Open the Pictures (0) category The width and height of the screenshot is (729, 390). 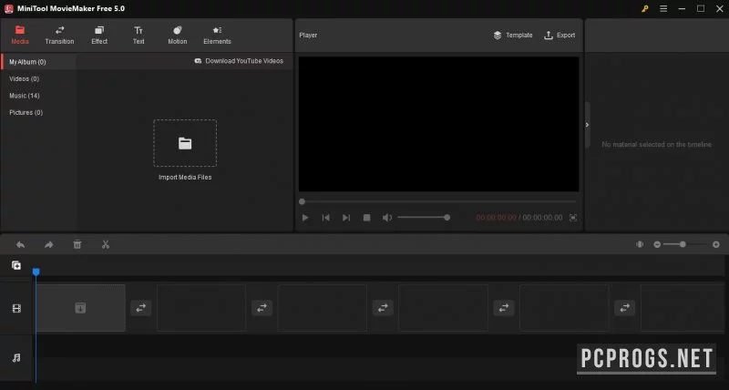pyautogui.click(x=26, y=112)
